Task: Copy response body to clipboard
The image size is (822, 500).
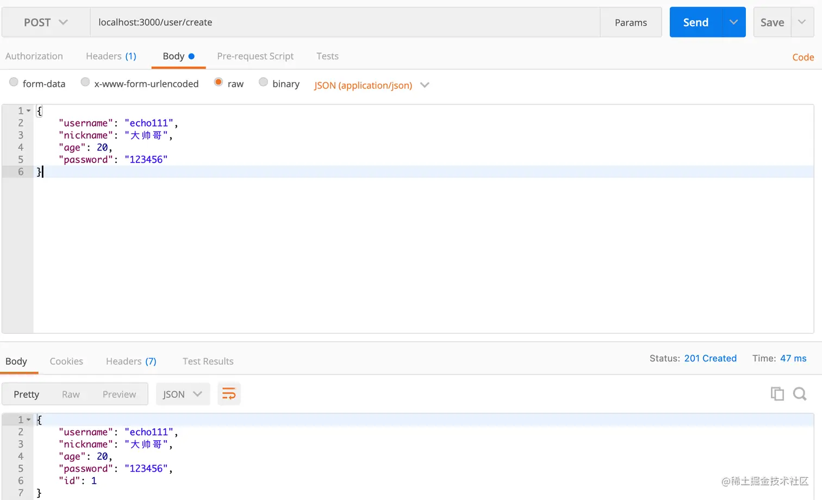Action: (x=777, y=394)
